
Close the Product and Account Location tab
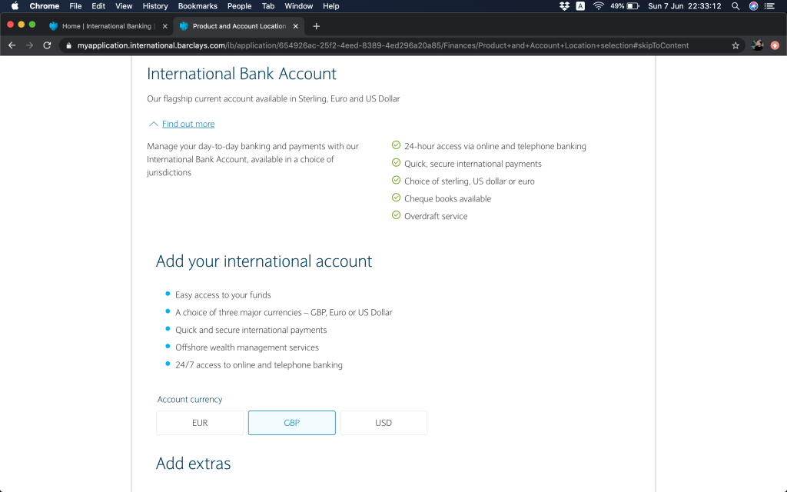pos(294,26)
